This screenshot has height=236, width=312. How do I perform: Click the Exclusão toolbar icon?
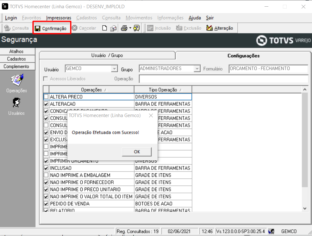179,28
